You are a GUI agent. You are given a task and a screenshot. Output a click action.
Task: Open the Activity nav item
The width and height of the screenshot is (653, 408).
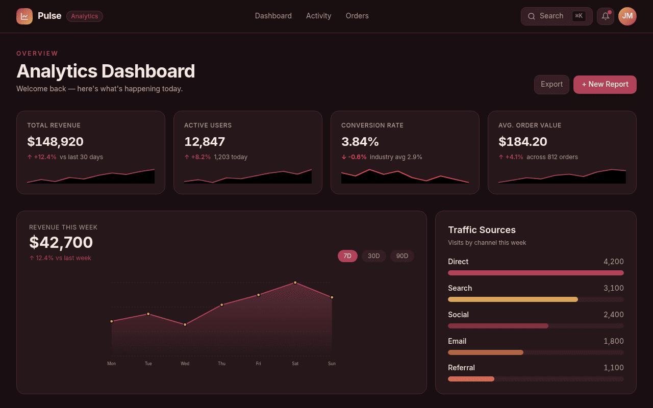(x=319, y=16)
